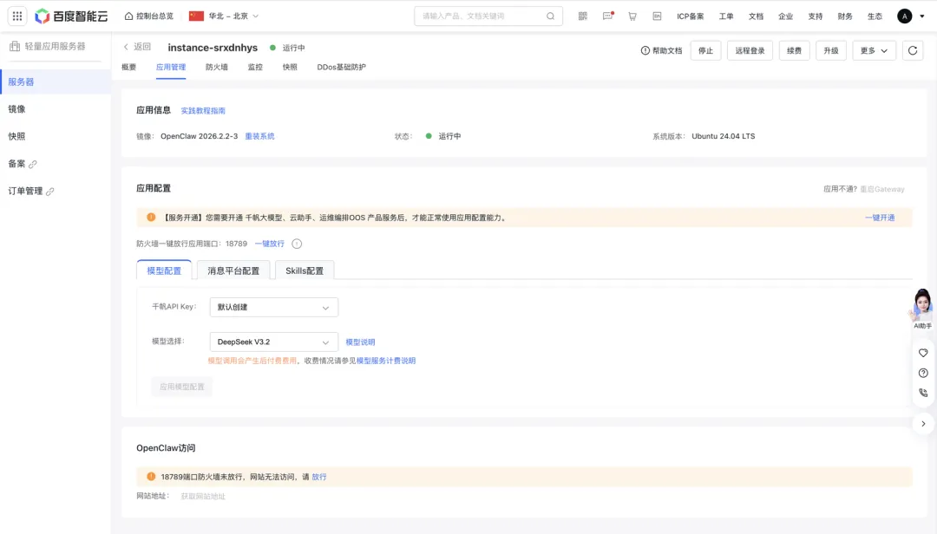
Task: Click 放行 link in OpenClaw访问 warning
Action: click(319, 477)
